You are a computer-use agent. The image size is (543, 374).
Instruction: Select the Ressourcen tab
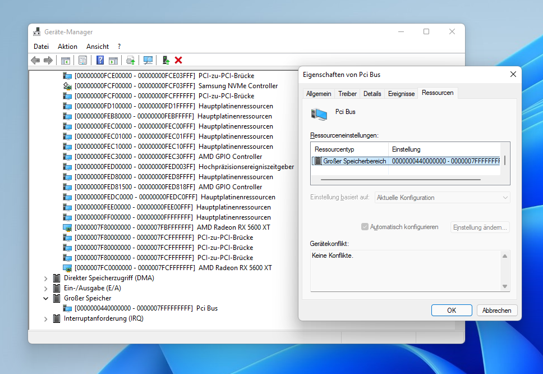[438, 93]
